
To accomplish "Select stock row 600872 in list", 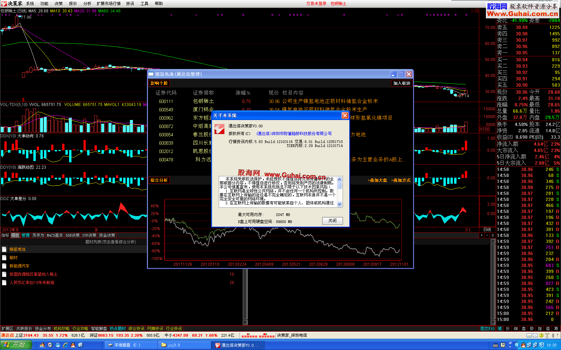I will (x=280, y=126).
